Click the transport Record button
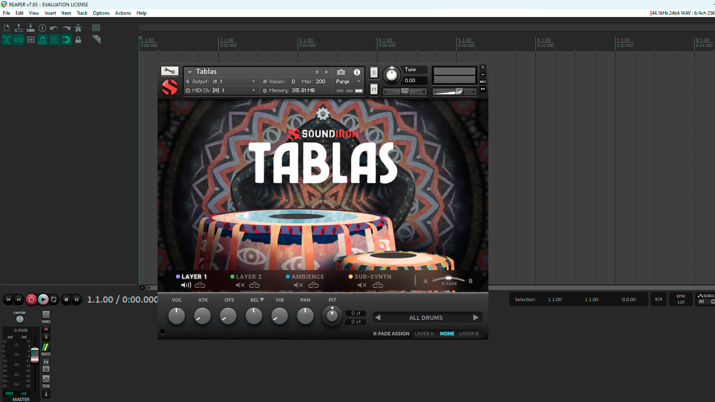The width and height of the screenshot is (715, 402). pyautogui.click(x=31, y=299)
